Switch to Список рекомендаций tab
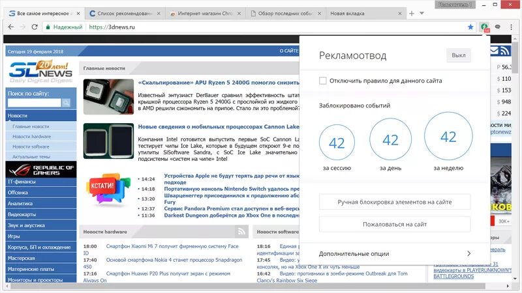The image size is (522, 293). click(124, 13)
